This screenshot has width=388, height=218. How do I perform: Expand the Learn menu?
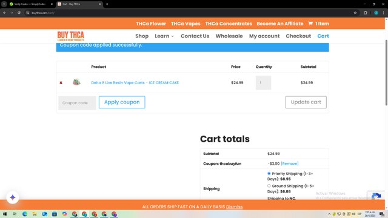coord(164,36)
